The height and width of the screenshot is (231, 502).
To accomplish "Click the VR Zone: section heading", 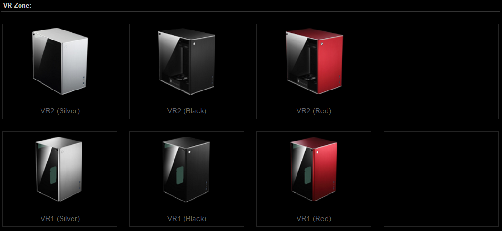I will (x=17, y=5).
